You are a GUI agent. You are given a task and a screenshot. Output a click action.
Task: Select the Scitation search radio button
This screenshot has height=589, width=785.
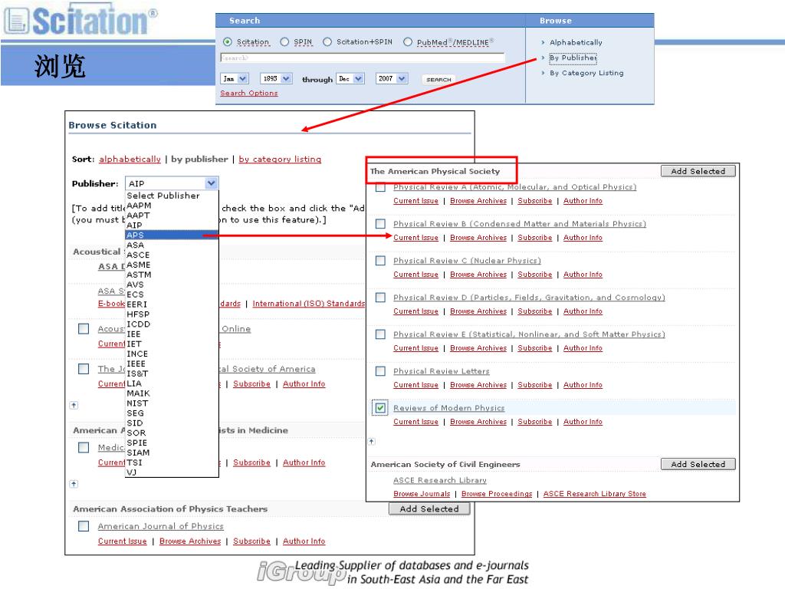(228, 42)
